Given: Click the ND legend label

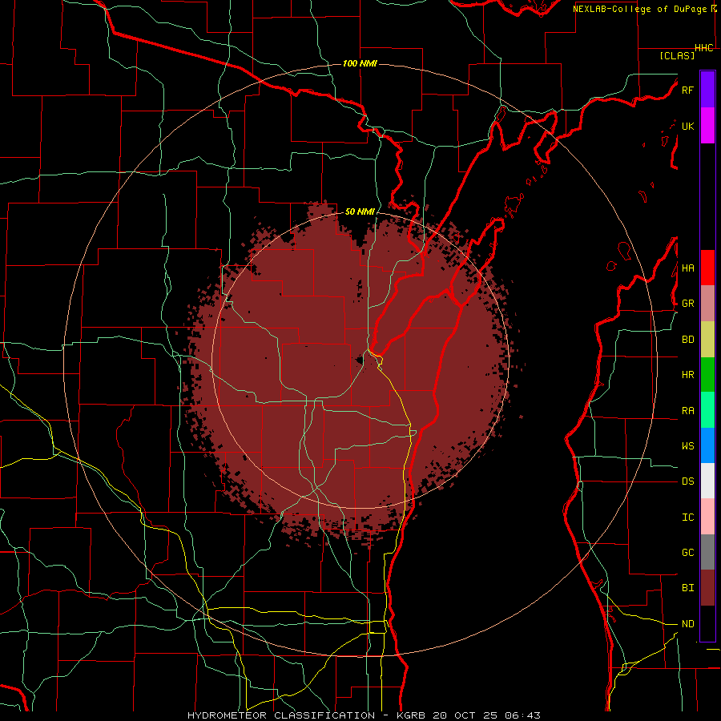Looking at the screenshot, I should click(687, 624).
